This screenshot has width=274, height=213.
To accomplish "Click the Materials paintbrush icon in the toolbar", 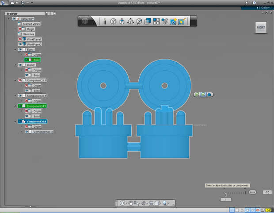I will (x=182, y=21).
